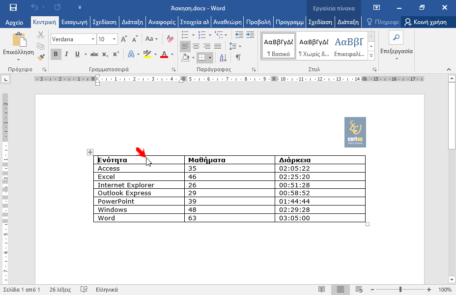Toggle Bold formatting
This screenshot has width=456, height=295.
coord(56,54)
